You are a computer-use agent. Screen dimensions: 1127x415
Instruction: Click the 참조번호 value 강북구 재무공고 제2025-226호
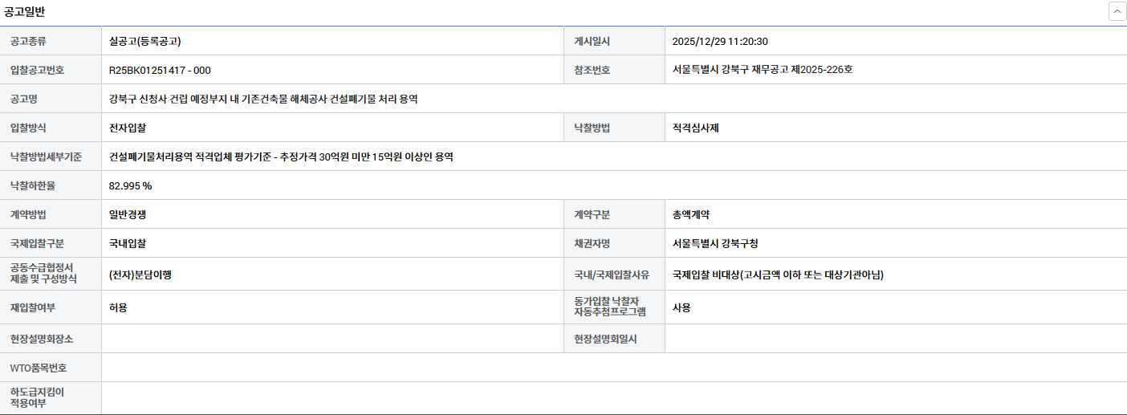[x=762, y=70]
